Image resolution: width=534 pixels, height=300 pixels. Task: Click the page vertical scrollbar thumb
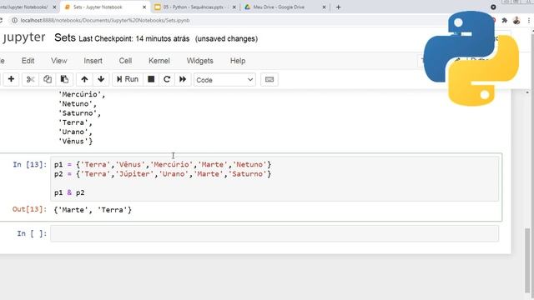click(x=527, y=260)
